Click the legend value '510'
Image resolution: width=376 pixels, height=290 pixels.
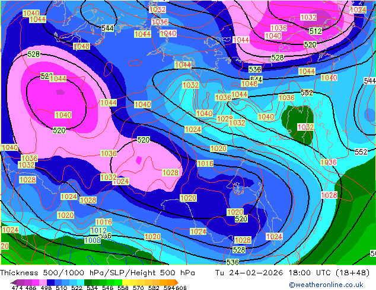(62, 288)
